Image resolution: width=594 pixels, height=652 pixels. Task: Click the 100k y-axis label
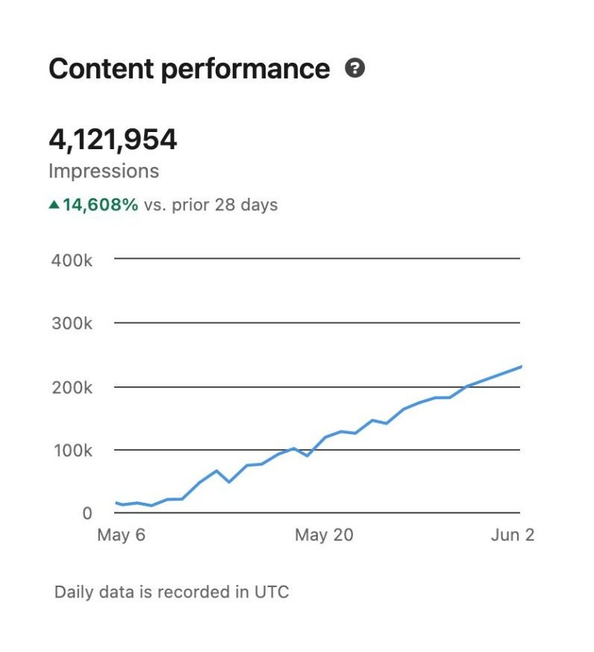pos(71,451)
